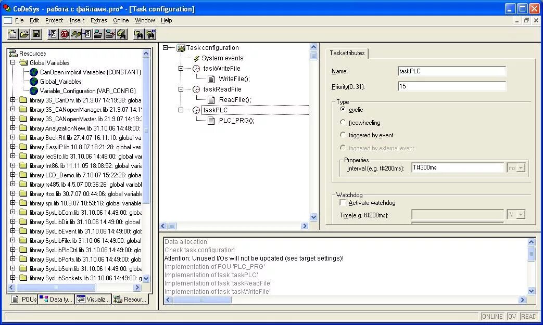The image size is (543, 325).
Task: Expand library AnalyzationNew.lib node
Action: 13,128
